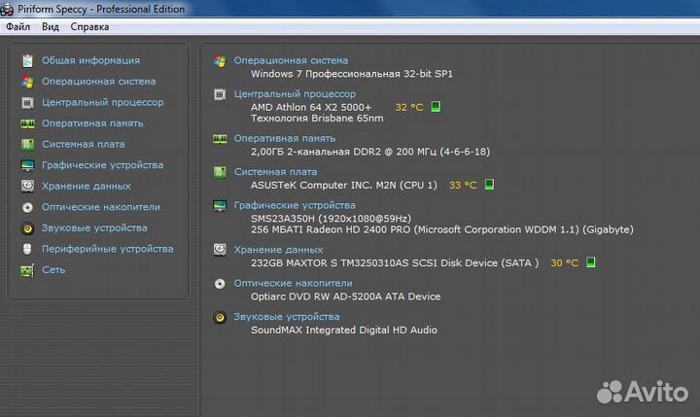Select Операционная система in the sidebar
Viewport: 700px width, 417px height.
coord(98,82)
